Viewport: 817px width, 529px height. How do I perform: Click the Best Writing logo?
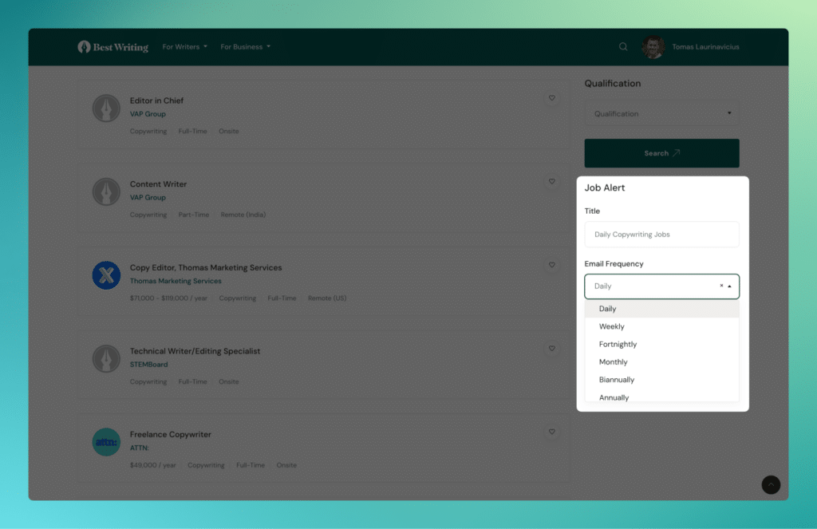113,47
